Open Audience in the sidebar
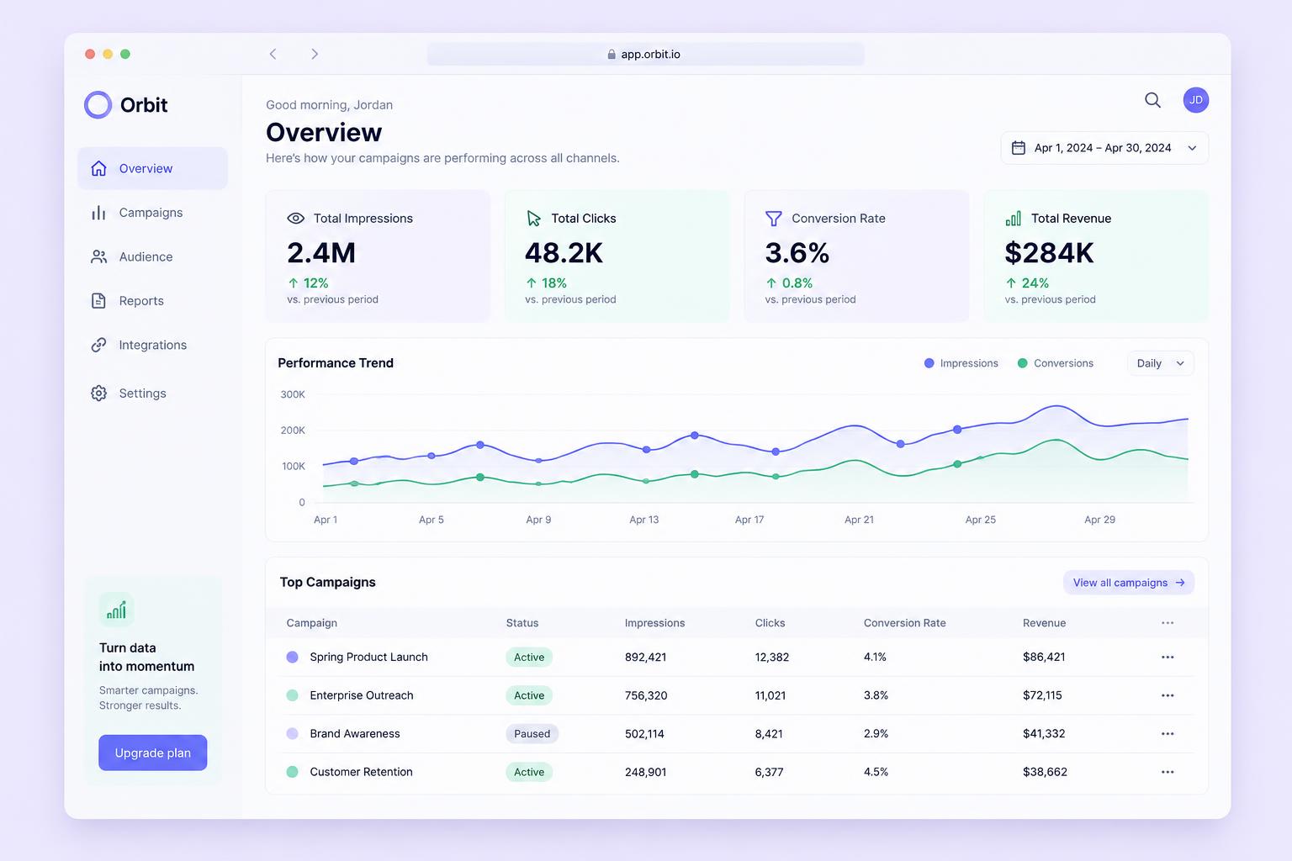 pos(152,256)
